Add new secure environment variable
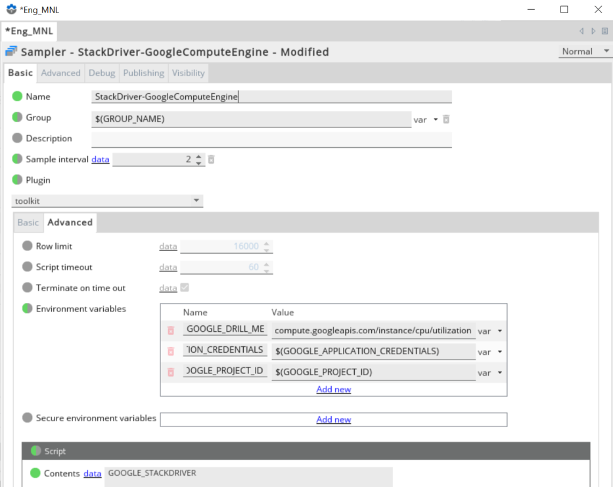613x487 pixels. pyautogui.click(x=334, y=419)
